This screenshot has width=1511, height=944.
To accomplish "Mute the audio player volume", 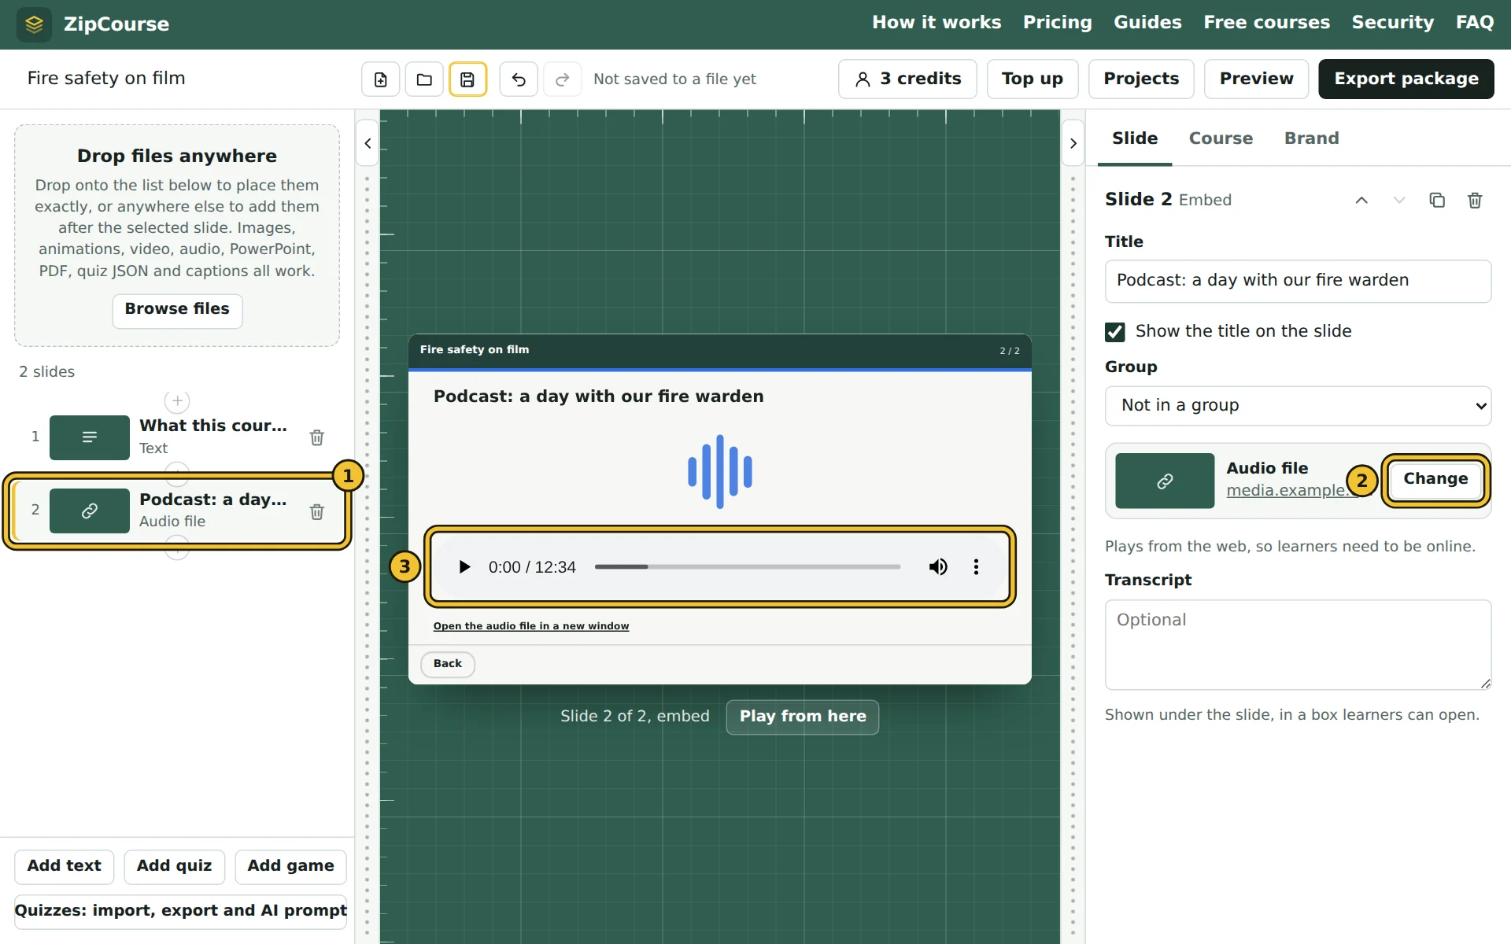I will pyautogui.click(x=938, y=567).
